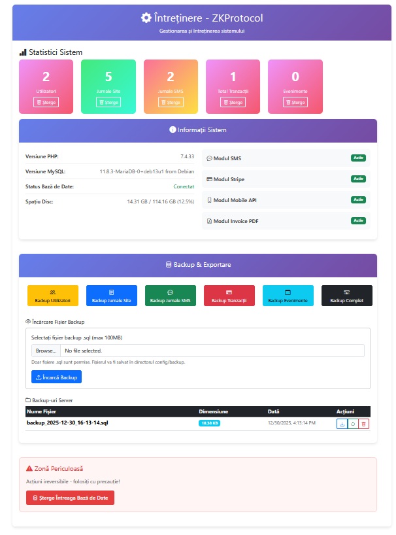This screenshot has width=396, height=535.
Task: Open the Browse file chooser
Action: (x=46, y=351)
